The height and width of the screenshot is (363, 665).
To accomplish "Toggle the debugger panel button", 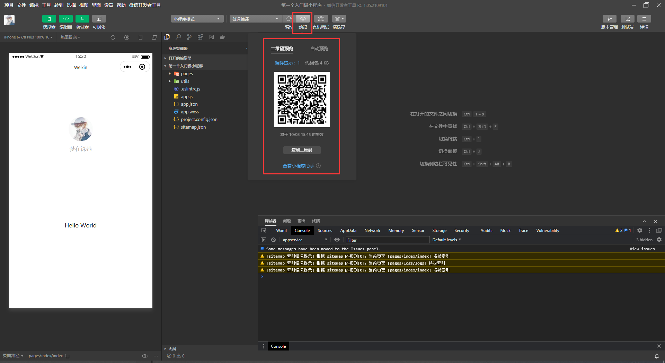I will pos(82,19).
